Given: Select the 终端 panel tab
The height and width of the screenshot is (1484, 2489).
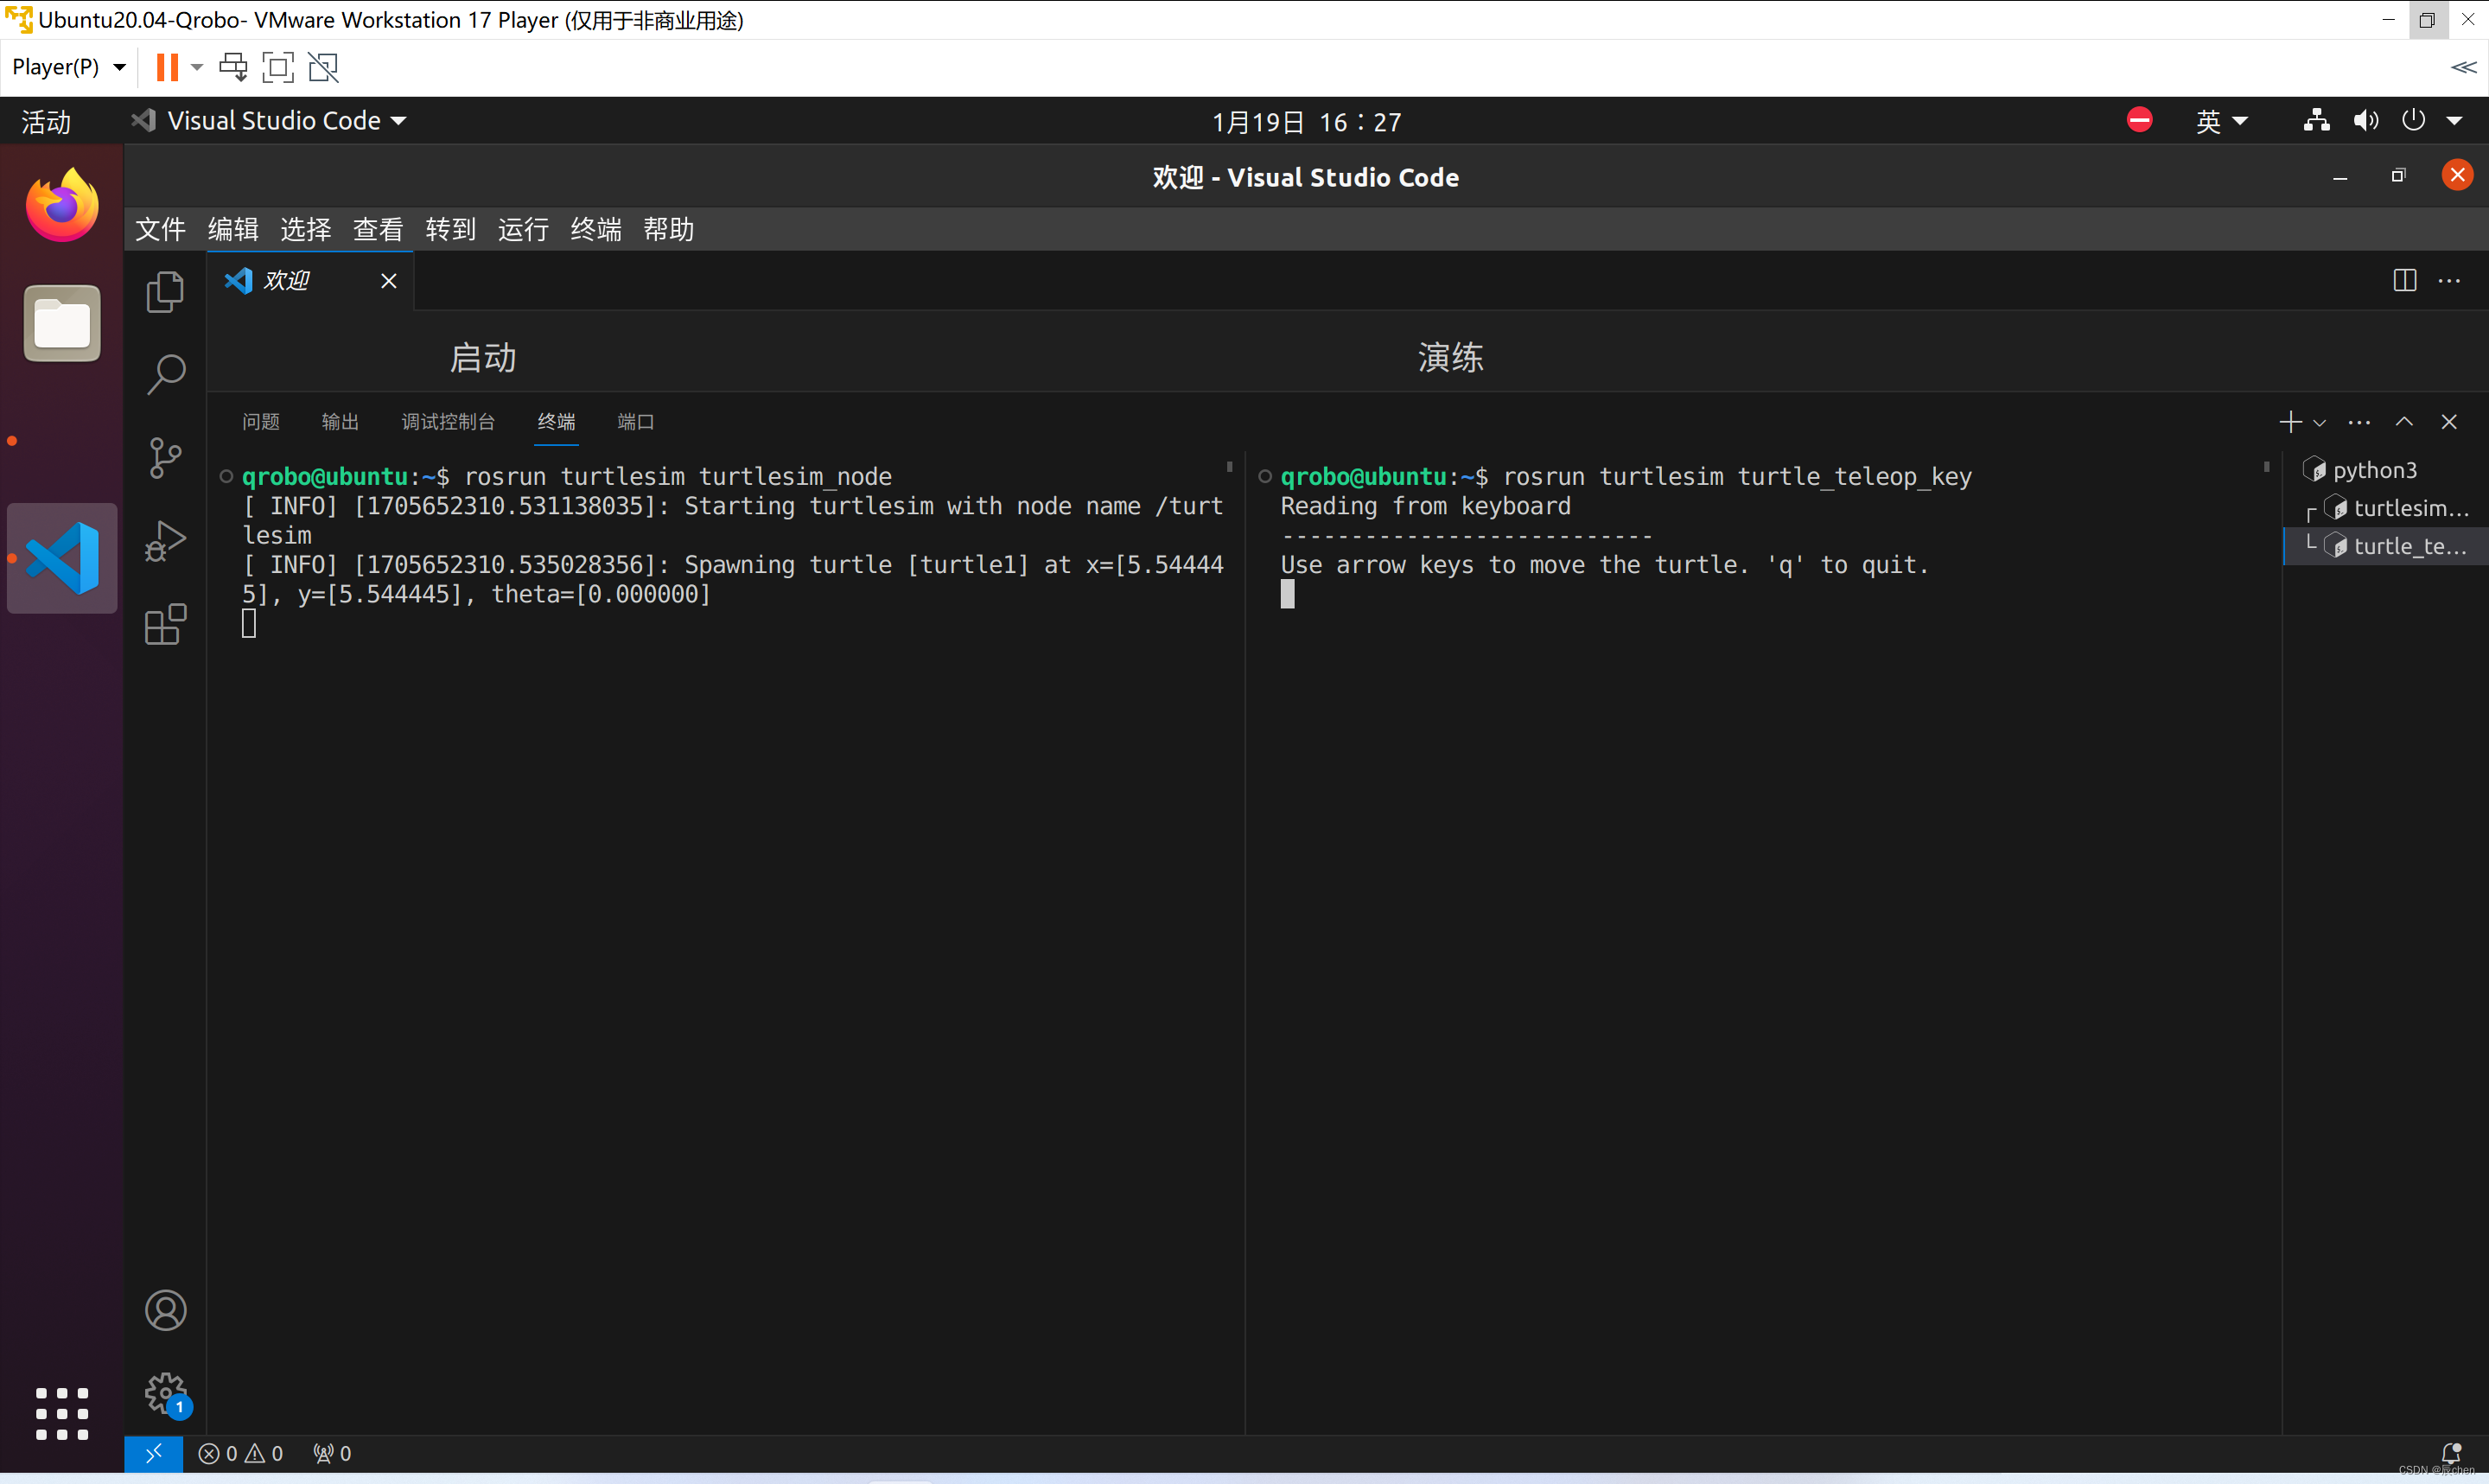Looking at the screenshot, I should coord(557,422).
